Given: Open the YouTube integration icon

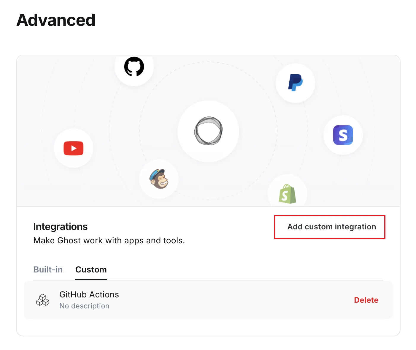Looking at the screenshot, I should coord(73,148).
